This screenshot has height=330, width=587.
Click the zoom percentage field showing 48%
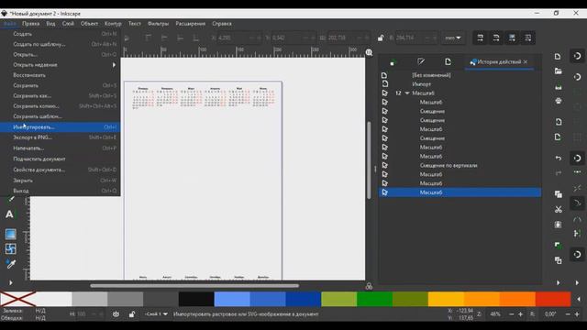(x=495, y=314)
